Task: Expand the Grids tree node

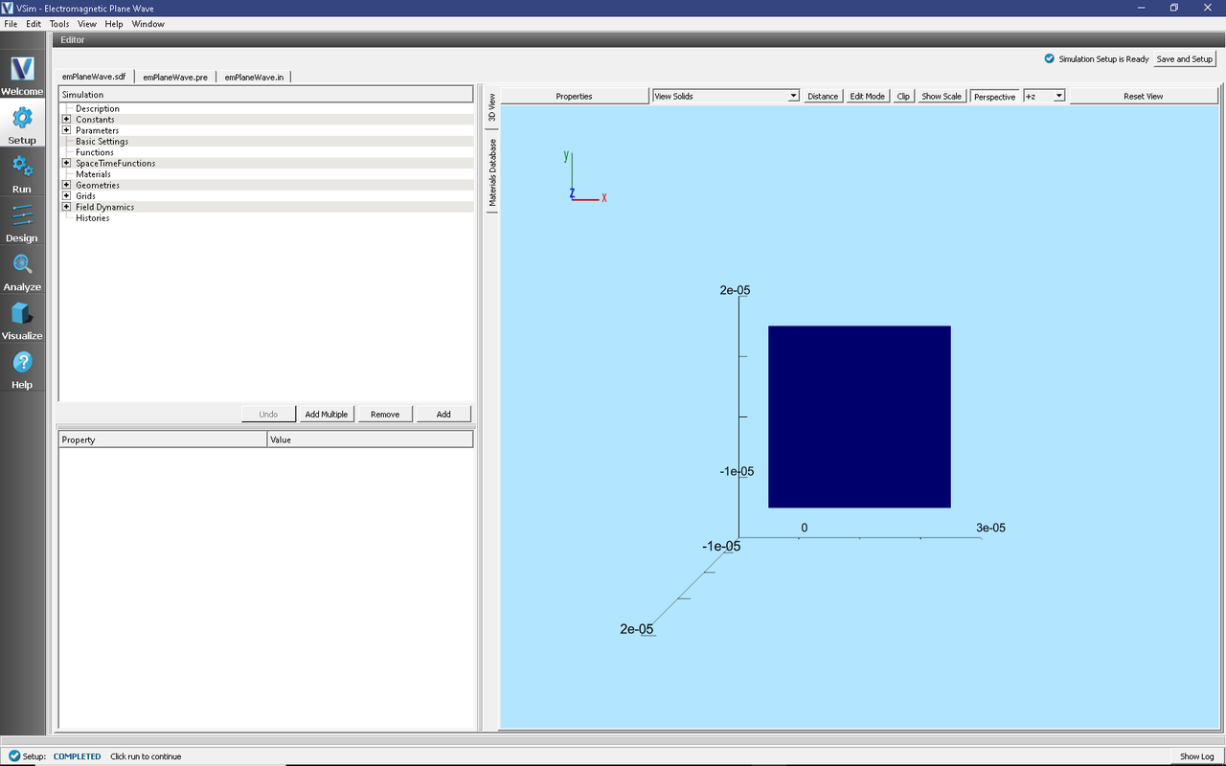Action: point(66,196)
